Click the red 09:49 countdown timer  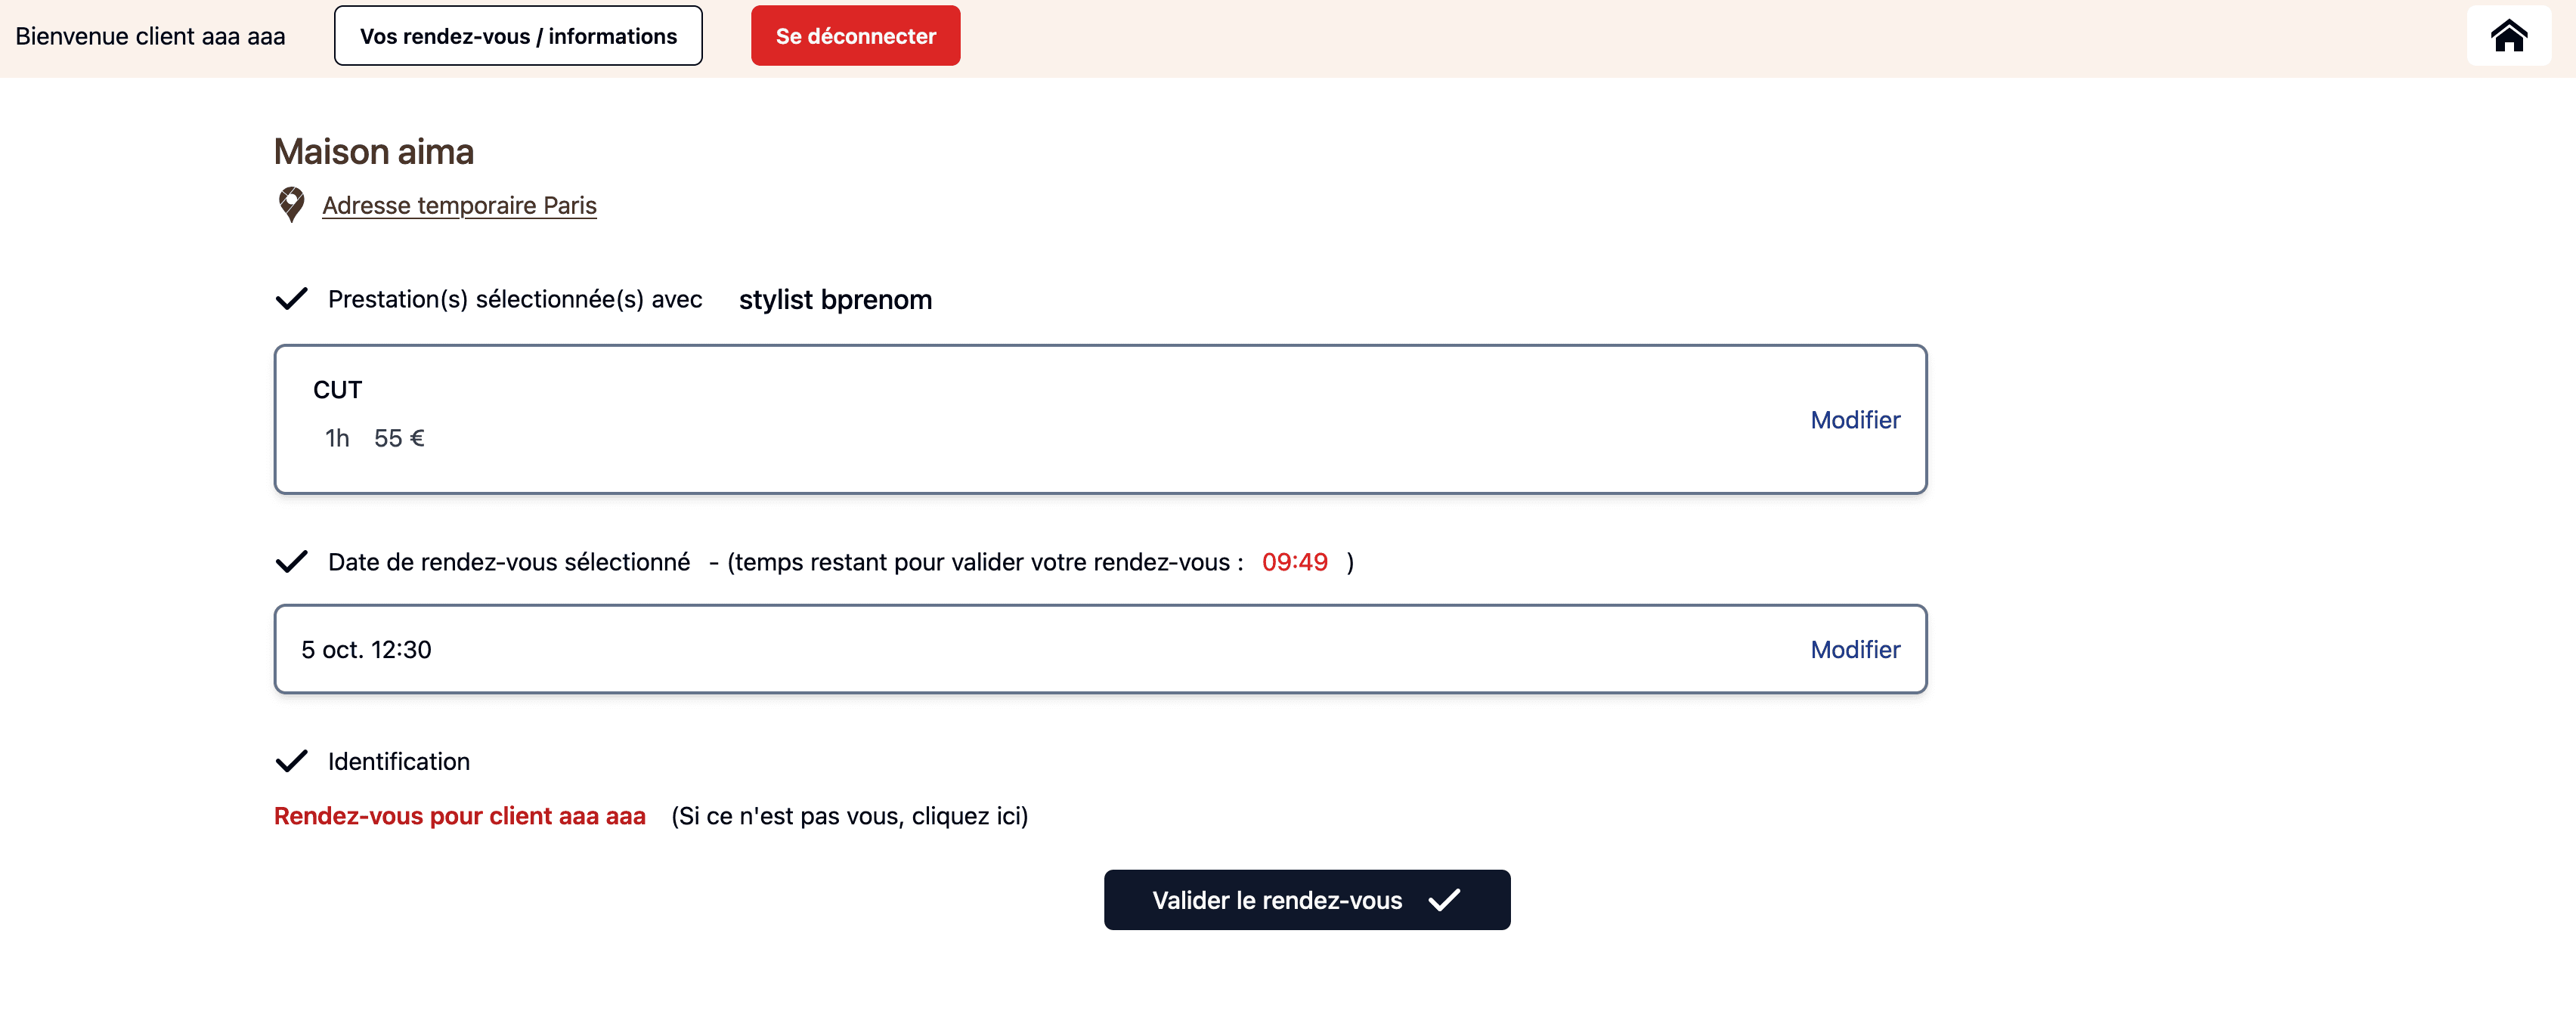(x=1294, y=562)
